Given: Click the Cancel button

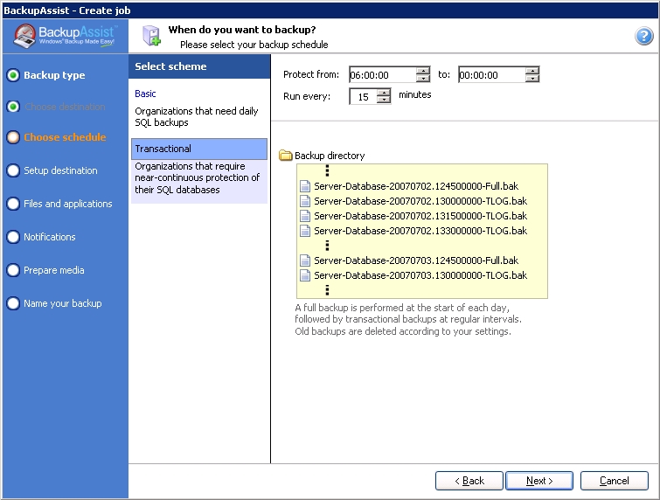Looking at the screenshot, I should (615, 481).
